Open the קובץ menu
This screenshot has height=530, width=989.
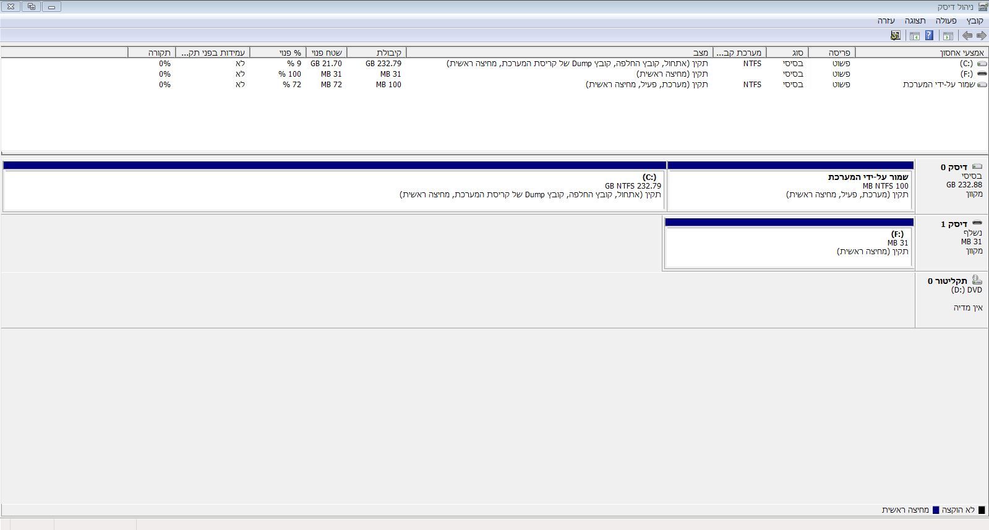(975, 20)
